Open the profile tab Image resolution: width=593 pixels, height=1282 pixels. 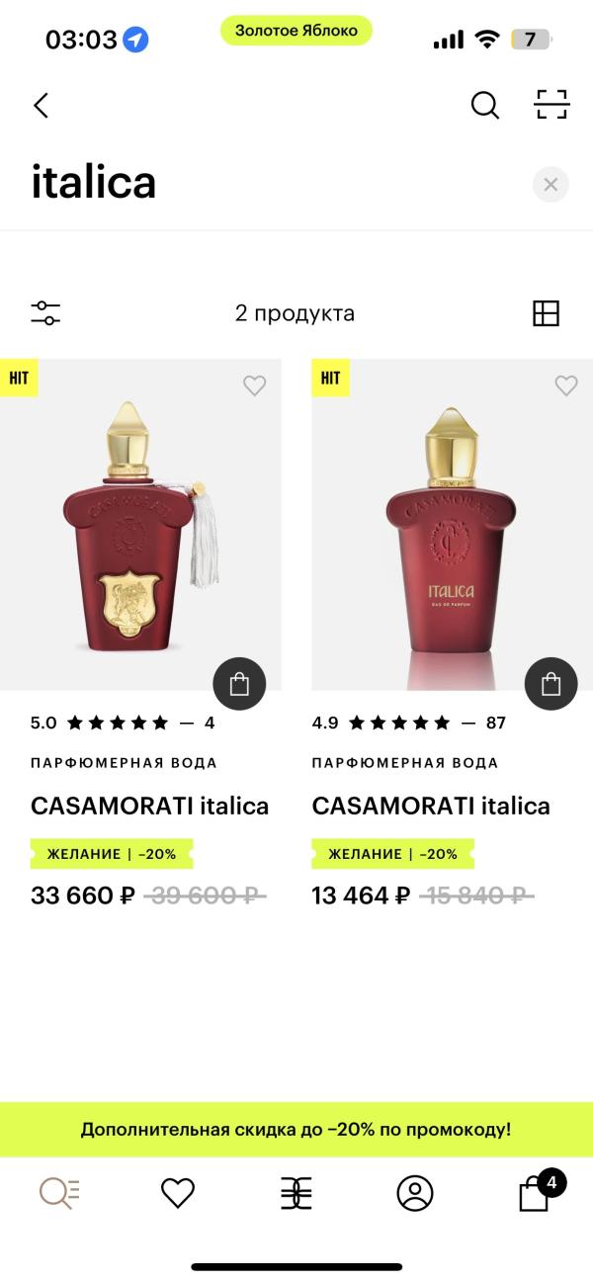pos(415,1193)
